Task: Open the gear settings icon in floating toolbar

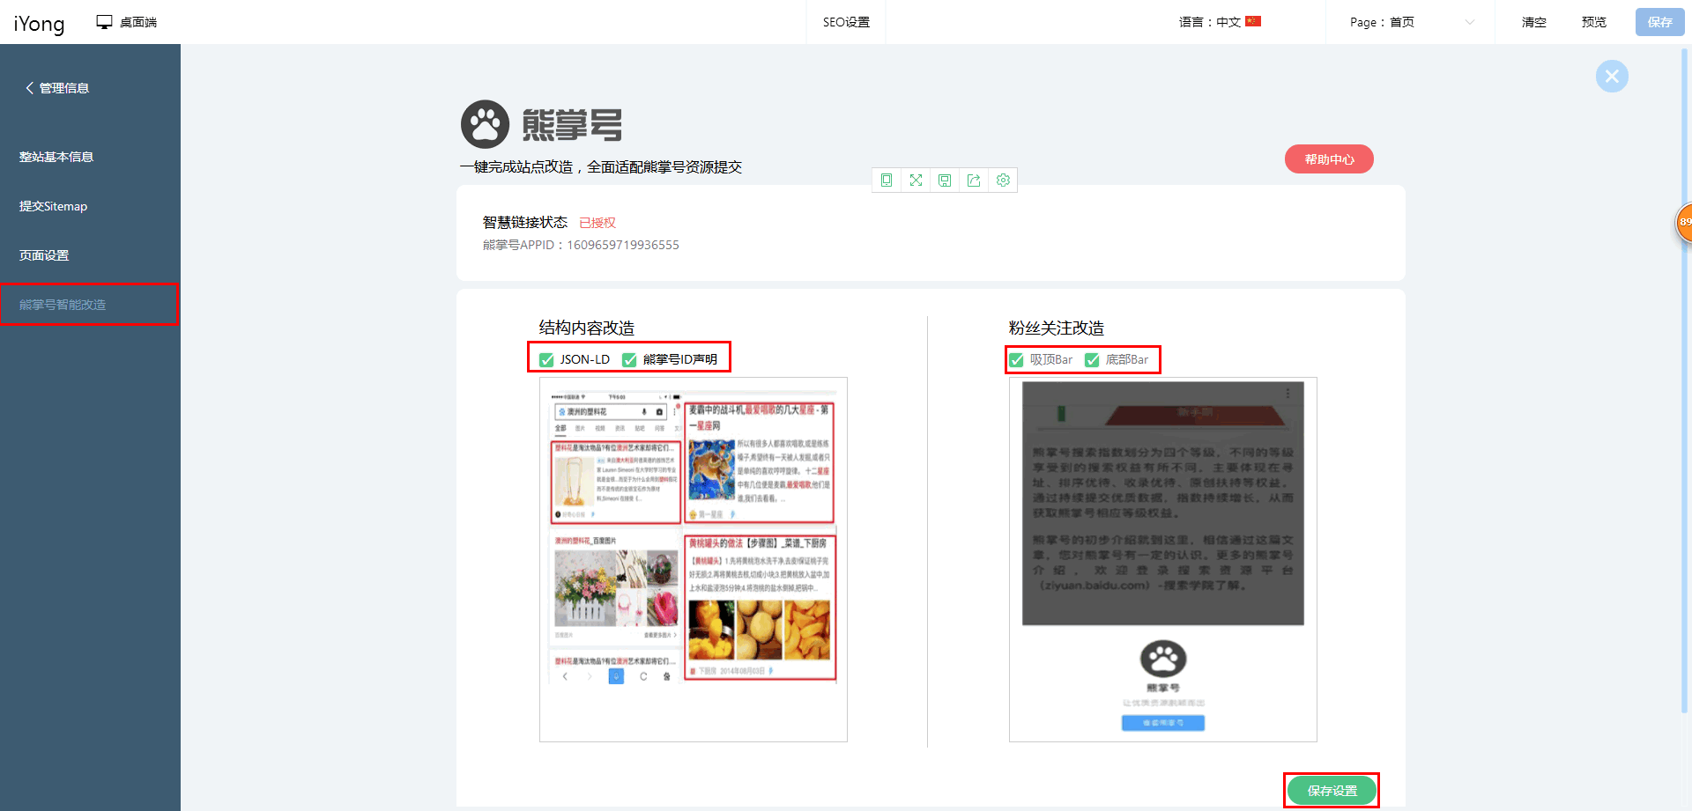Action: [x=1003, y=181]
